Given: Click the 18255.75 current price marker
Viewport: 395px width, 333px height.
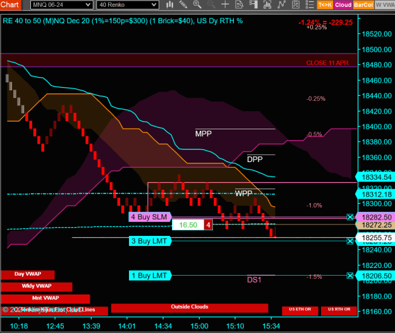Looking at the screenshot, I should point(375,238).
